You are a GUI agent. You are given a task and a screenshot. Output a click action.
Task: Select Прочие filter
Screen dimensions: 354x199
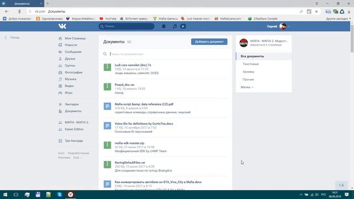248,80
